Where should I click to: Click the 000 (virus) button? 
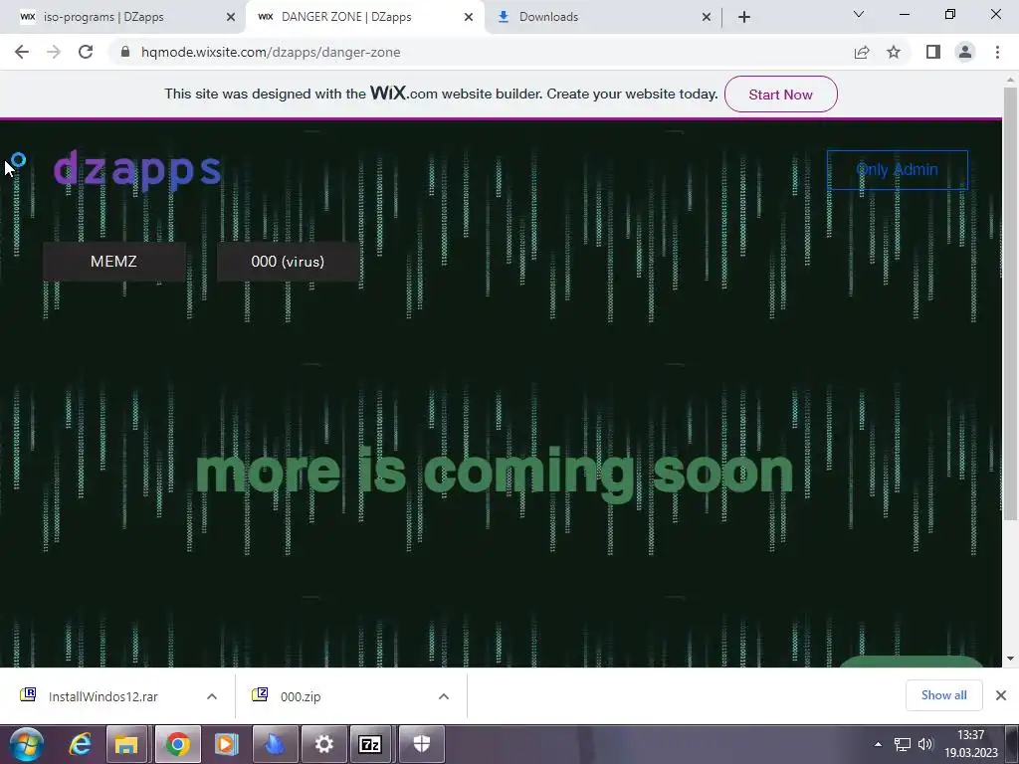tap(288, 262)
